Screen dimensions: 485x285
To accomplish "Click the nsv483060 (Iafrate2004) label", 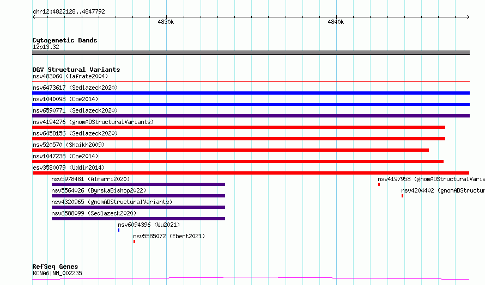I will tap(70, 76).
